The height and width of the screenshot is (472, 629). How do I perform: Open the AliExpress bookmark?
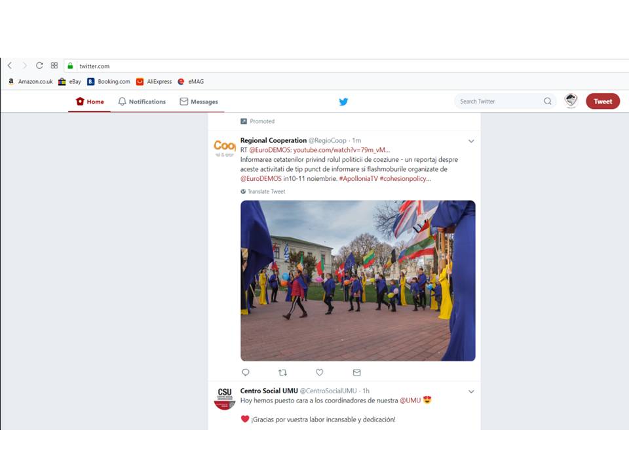(x=154, y=81)
